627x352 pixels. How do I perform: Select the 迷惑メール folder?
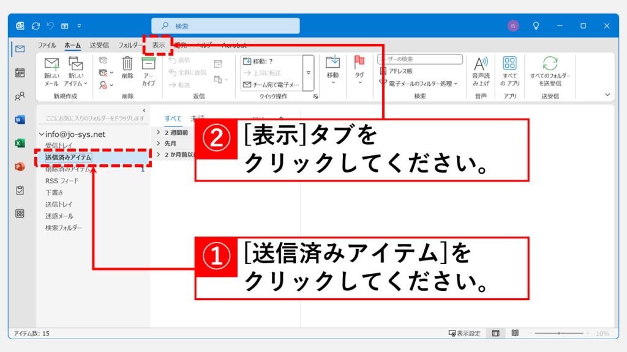tap(59, 216)
